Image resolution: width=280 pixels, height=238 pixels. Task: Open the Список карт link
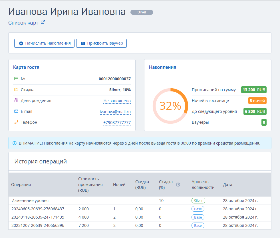pos(23,23)
